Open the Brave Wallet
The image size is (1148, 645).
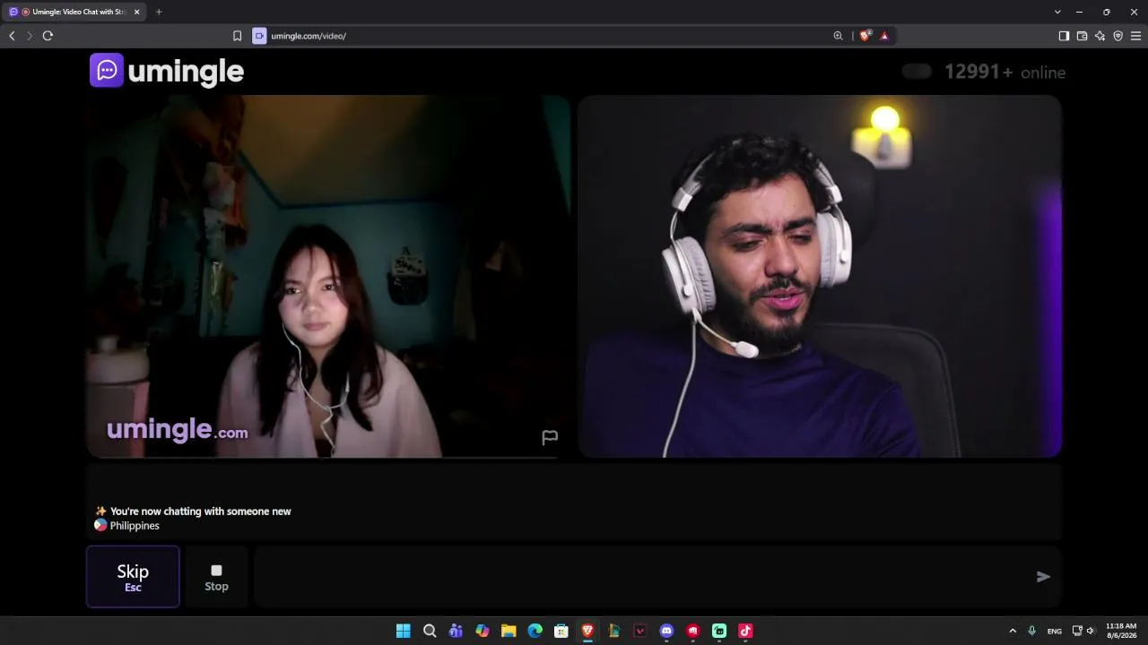coord(1082,36)
